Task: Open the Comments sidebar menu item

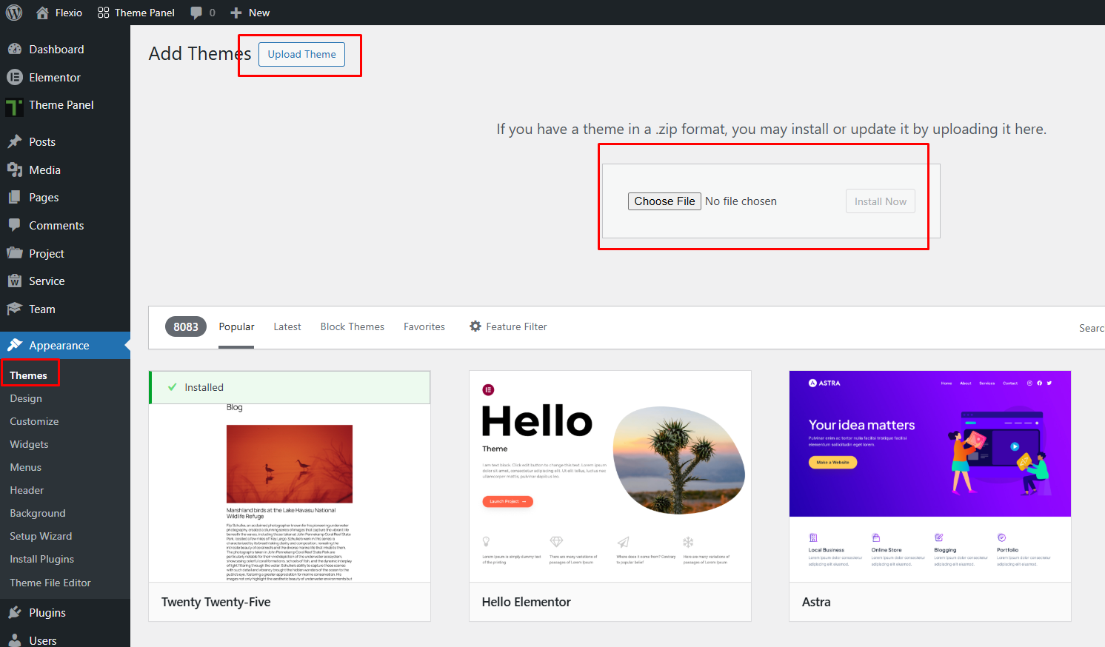Action: coord(56,226)
